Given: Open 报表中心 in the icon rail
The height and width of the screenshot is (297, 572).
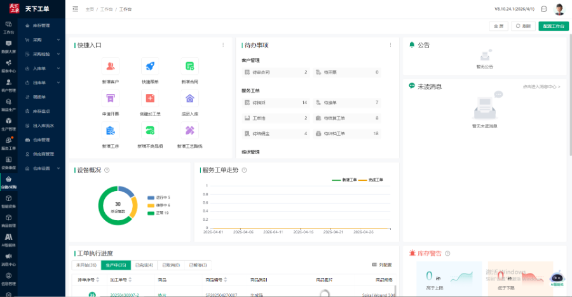Looking at the screenshot, I should [x=8, y=66].
